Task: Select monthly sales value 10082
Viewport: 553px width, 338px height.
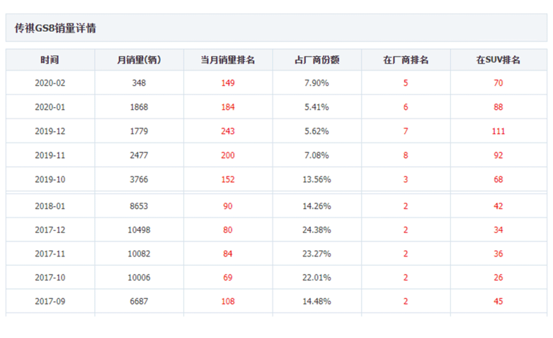Action: tap(139, 254)
